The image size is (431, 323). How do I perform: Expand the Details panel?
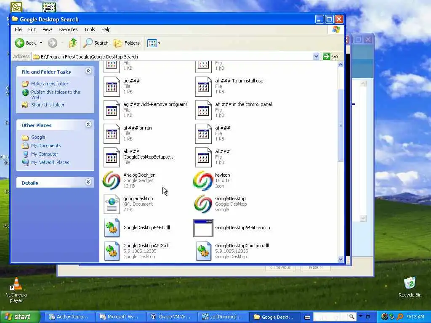88,182
